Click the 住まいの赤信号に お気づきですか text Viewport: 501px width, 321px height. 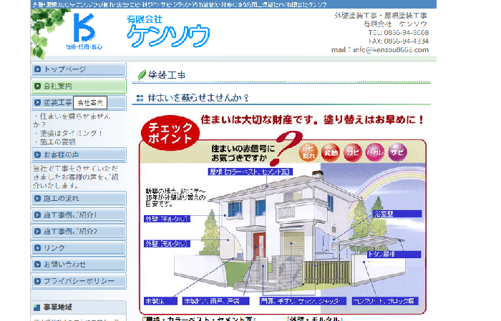click(x=243, y=153)
